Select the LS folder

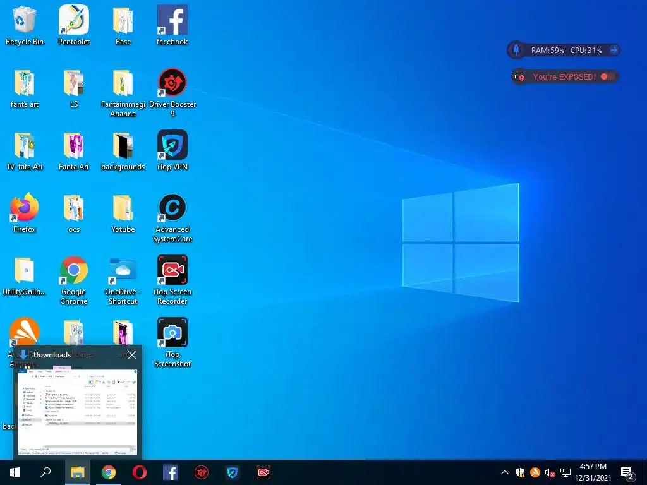tap(74, 88)
